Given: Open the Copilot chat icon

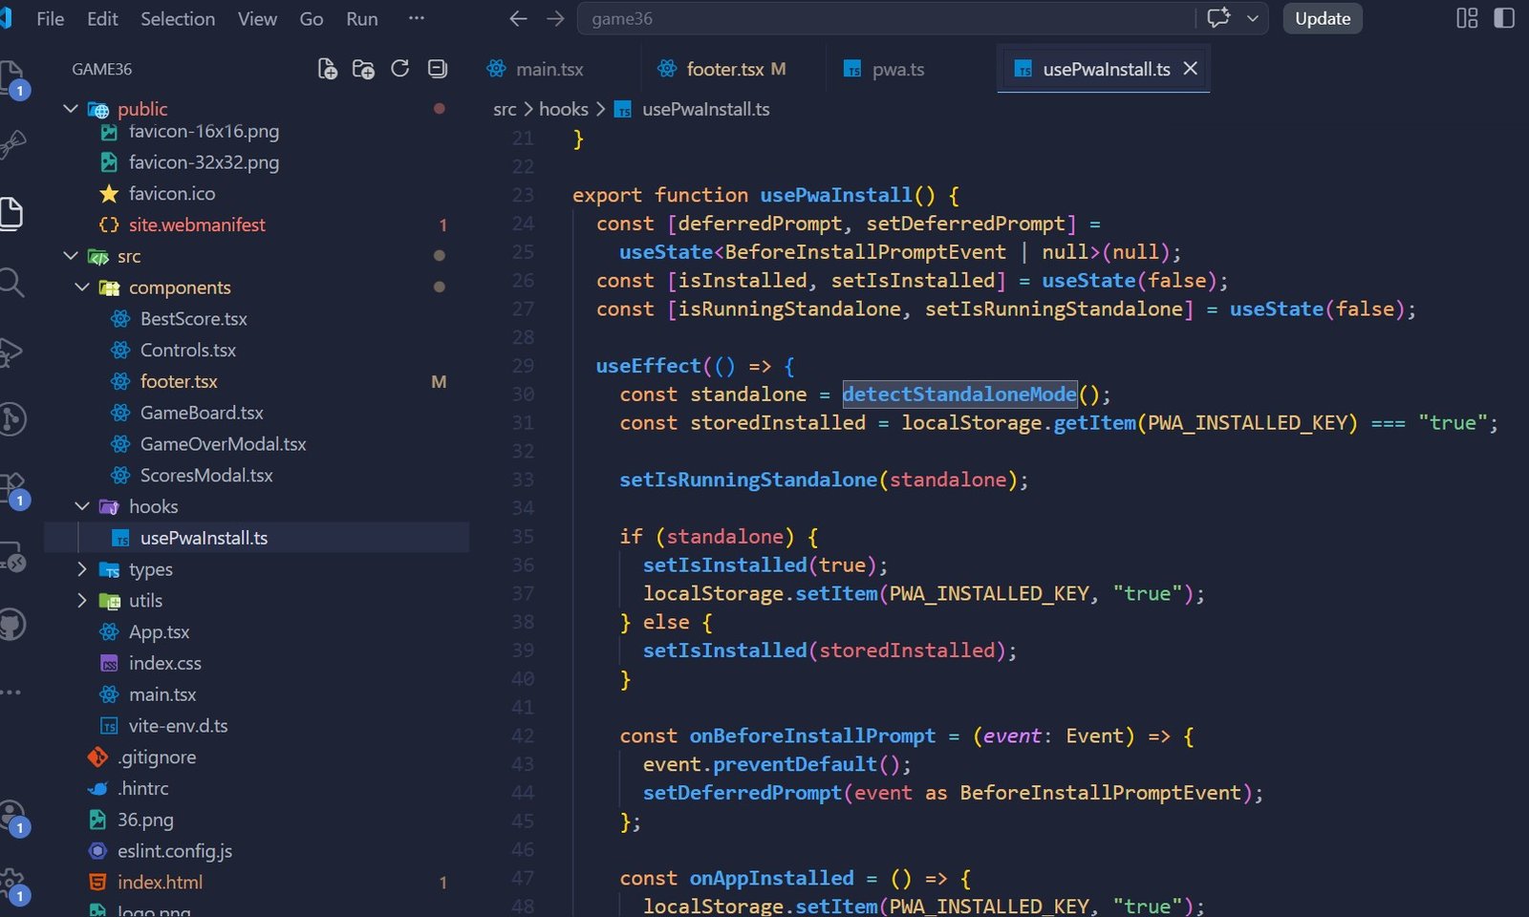Looking at the screenshot, I should [1218, 18].
